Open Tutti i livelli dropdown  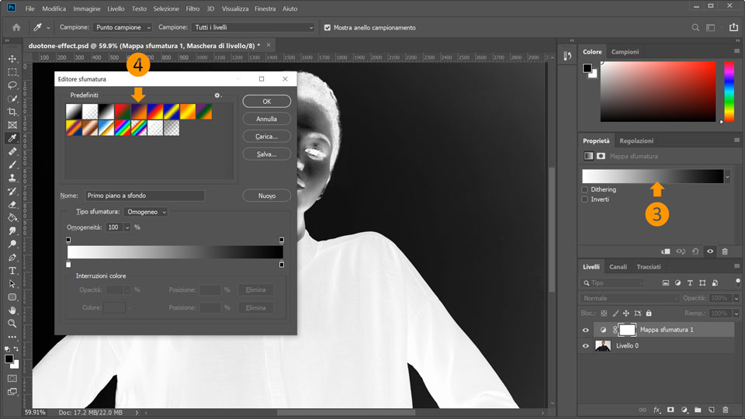click(x=253, y=28)
